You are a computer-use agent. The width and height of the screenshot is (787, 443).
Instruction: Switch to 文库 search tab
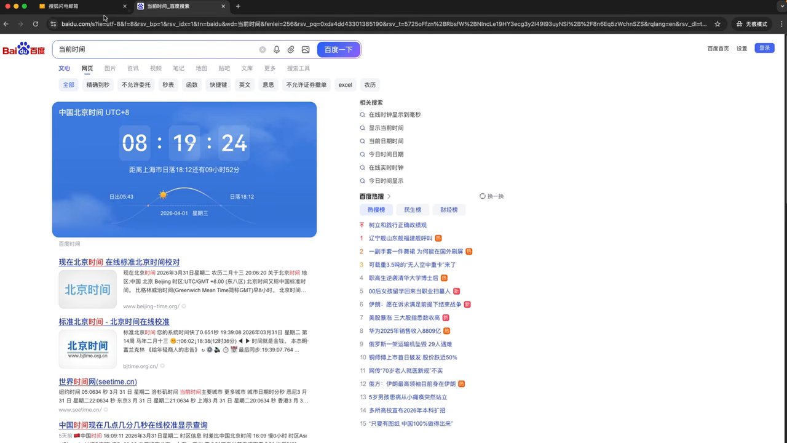coord(247,68)
